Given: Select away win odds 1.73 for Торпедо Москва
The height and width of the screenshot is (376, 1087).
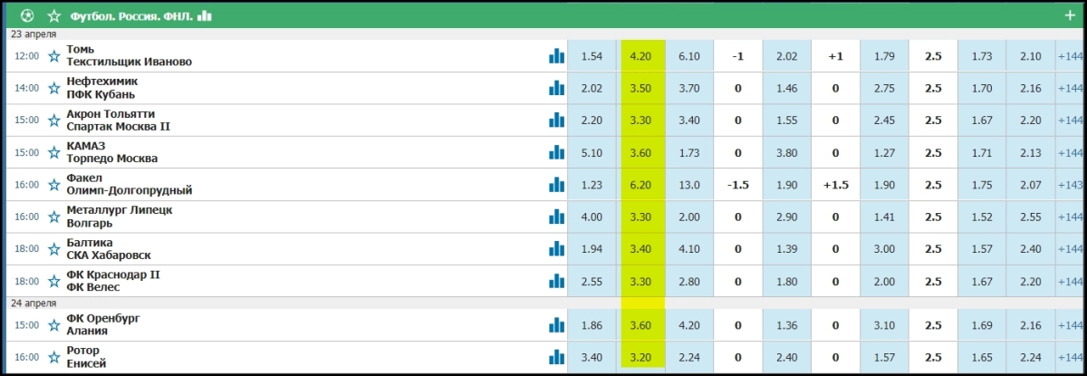Looking at the screenshot, I should tap(688, 152).
